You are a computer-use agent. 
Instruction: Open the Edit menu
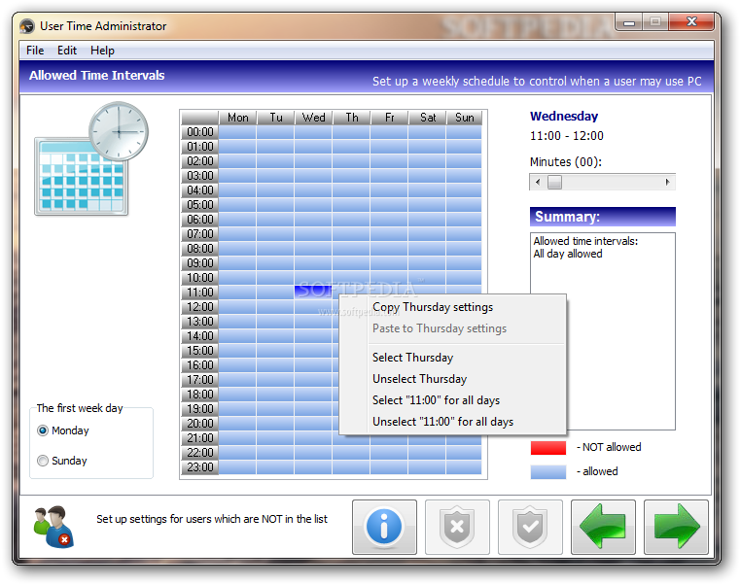tap(67, 51)
